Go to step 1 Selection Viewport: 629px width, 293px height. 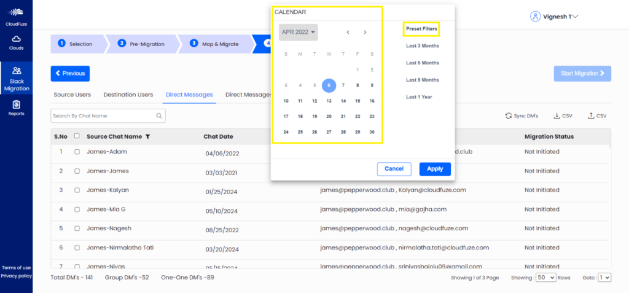pos(77,44)
